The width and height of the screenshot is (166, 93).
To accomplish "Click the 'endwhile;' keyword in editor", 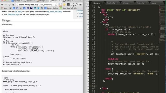I will pyautogui.click(x=114, y=59).
